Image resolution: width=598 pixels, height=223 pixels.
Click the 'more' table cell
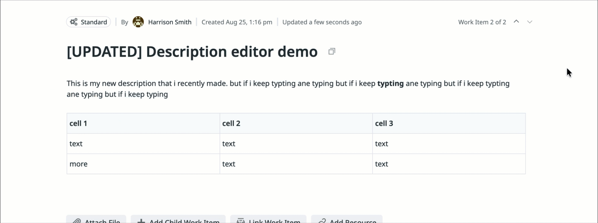(143, 164)
